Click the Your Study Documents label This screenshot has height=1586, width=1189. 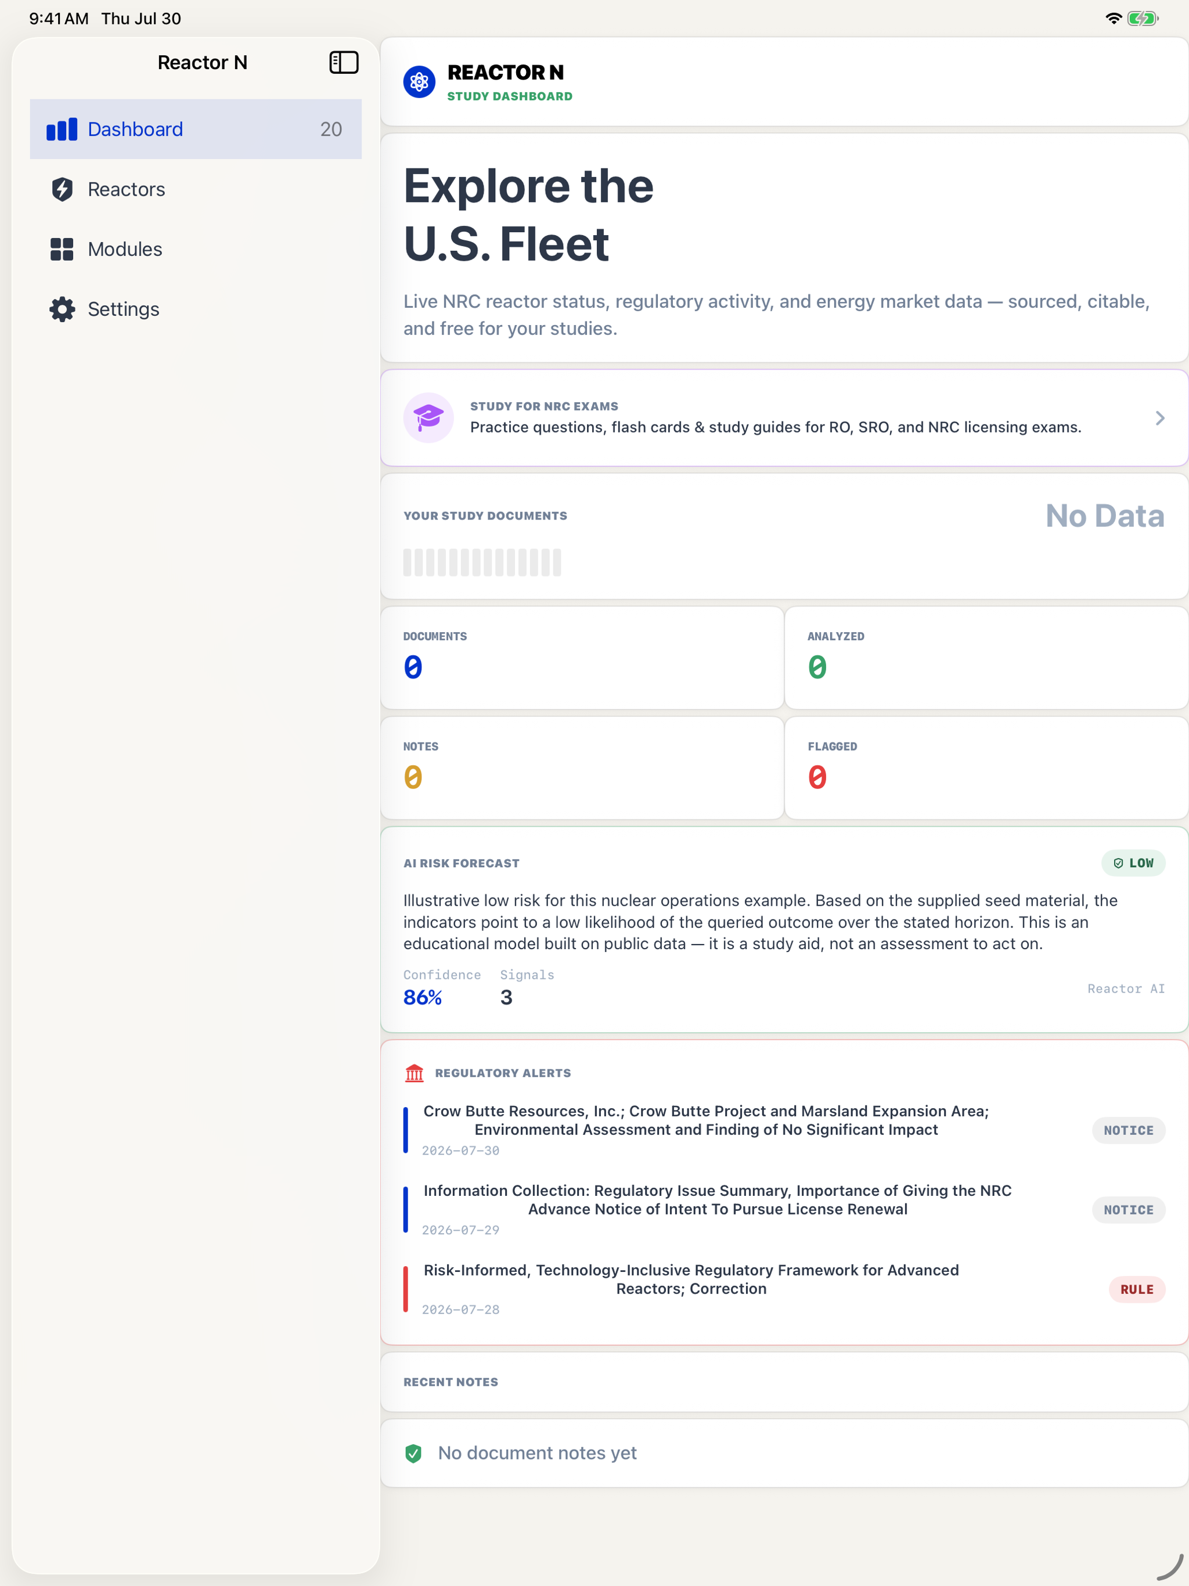pyautogui.click(x=485, y=516)
